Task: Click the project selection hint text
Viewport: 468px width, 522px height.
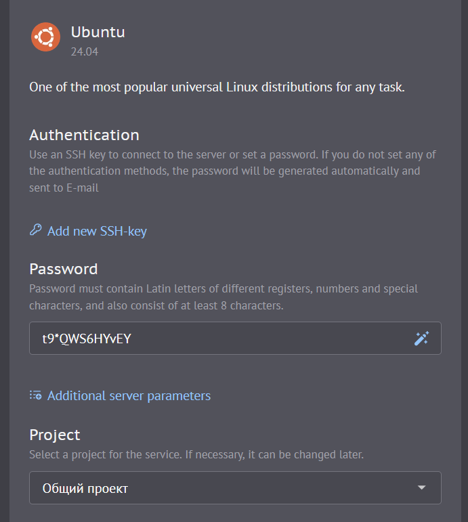Action: point(196,455)
